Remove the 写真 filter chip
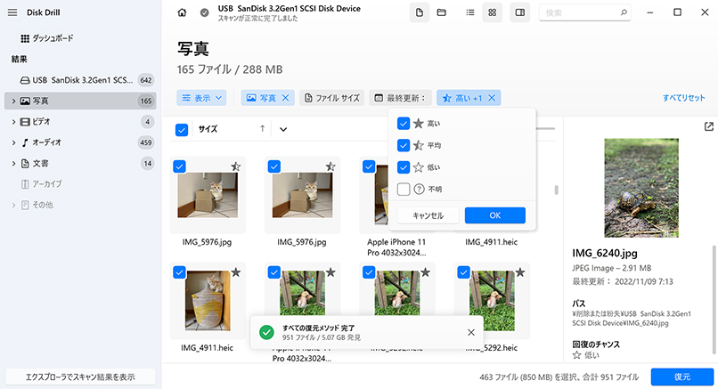The image size is (718, 389). coord(285,98)
